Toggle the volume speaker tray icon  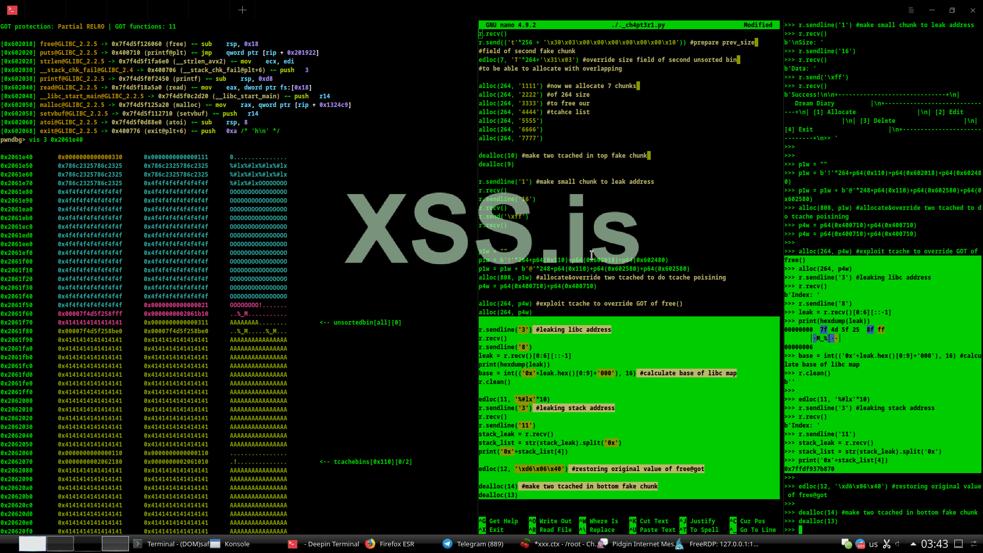click(898, 544)
